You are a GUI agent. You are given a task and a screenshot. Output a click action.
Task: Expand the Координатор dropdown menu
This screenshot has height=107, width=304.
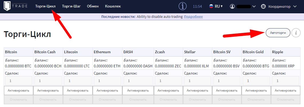295,6
